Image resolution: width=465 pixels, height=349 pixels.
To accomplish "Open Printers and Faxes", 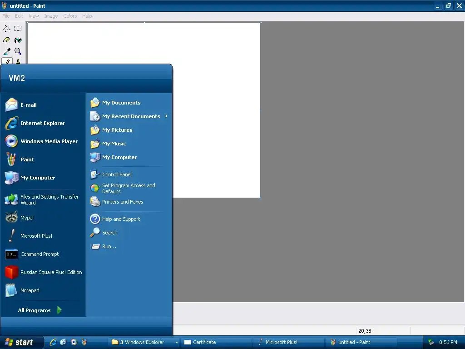I will click(129, 202).
